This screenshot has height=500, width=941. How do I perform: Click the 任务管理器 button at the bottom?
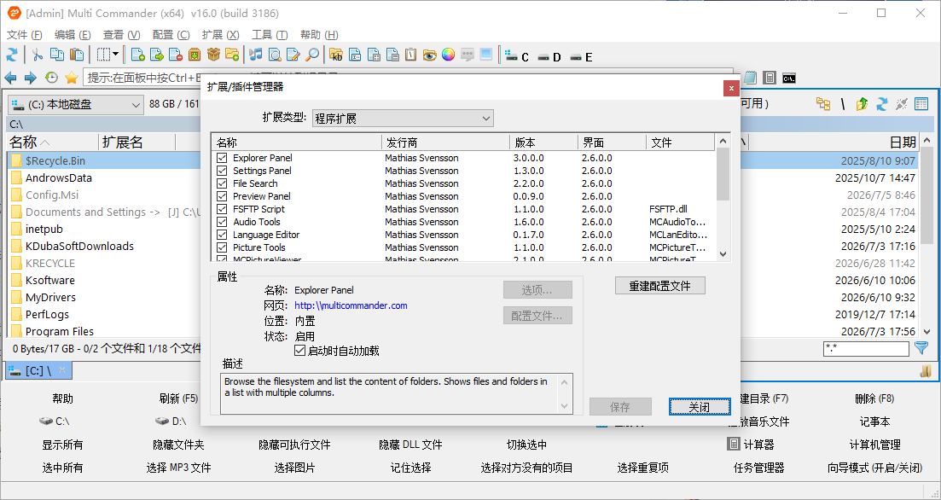pos(758,468)
